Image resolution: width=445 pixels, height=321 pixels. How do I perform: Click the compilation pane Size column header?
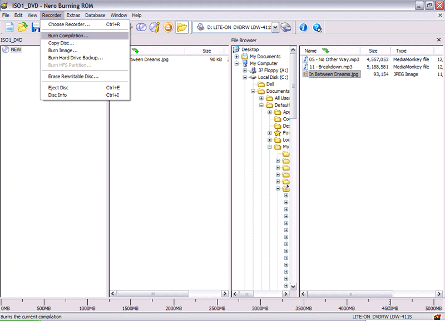pos(206,51)
